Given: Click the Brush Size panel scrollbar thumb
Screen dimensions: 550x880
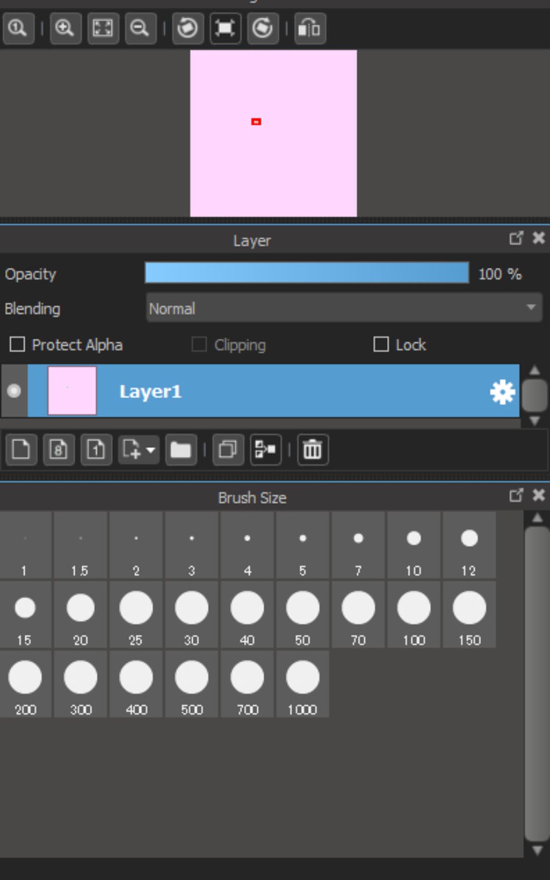Looking at the screenshot, I should click(x=537, y=684).
